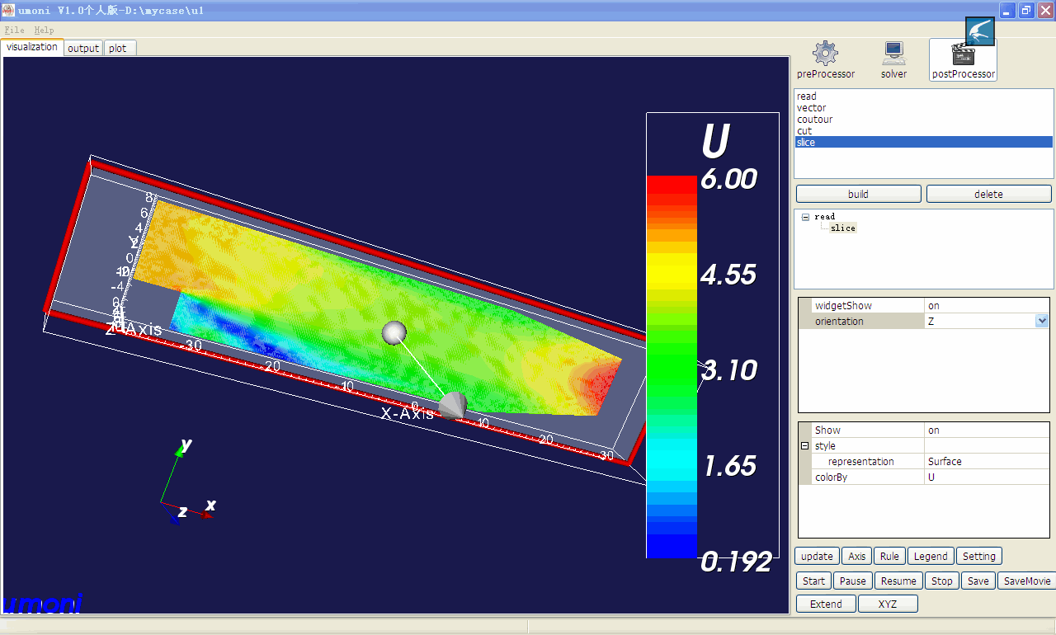This screenshot has width=1056, height=635.
Task: Select coutour in the filter list
Action: (815, 120)
